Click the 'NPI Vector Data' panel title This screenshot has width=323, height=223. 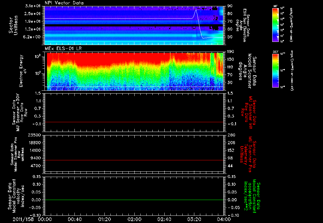click(x=64, y=3)
